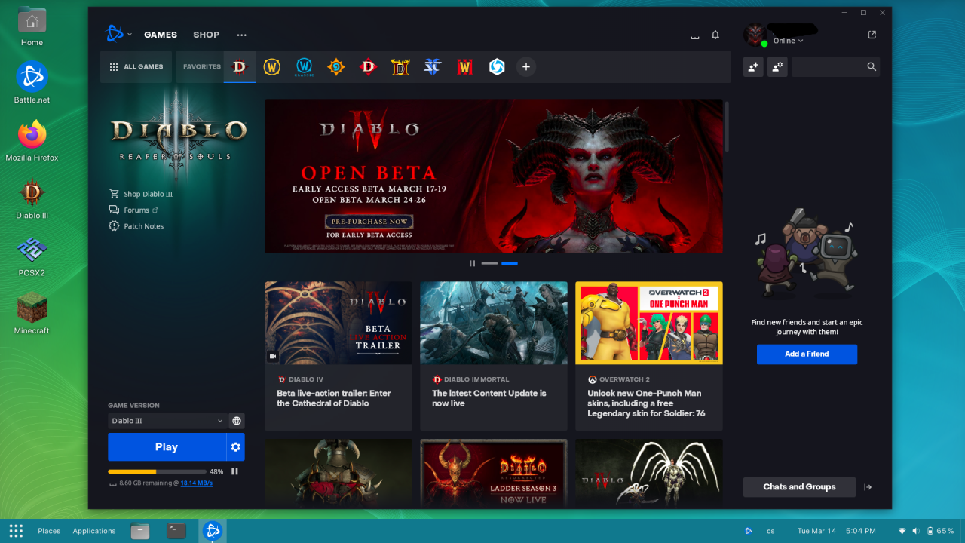Select Diablo III icon in favorites bar
This screenshot has height=543, width=965.
coord(239,67)
